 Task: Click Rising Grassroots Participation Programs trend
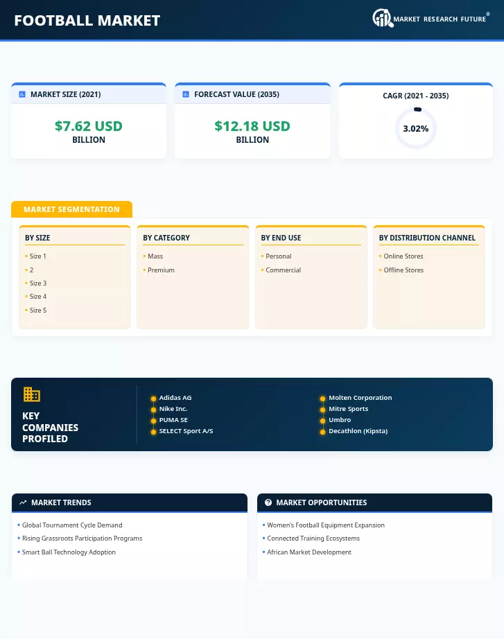click(82, 538)
